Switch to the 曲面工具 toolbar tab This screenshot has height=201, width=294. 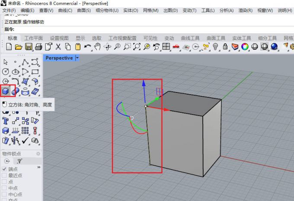[216, 38]
